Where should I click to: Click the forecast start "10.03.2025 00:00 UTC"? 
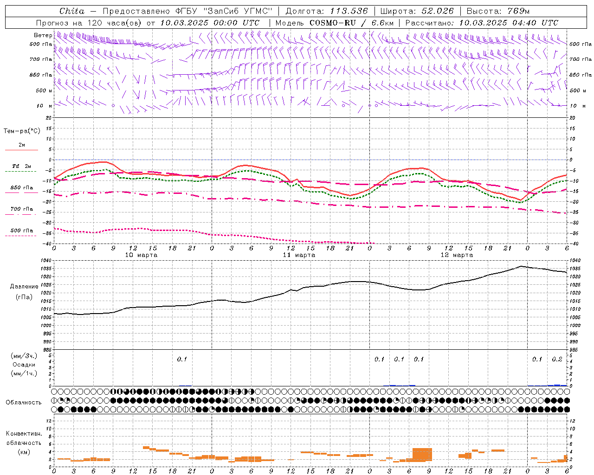tap(210, 22)
